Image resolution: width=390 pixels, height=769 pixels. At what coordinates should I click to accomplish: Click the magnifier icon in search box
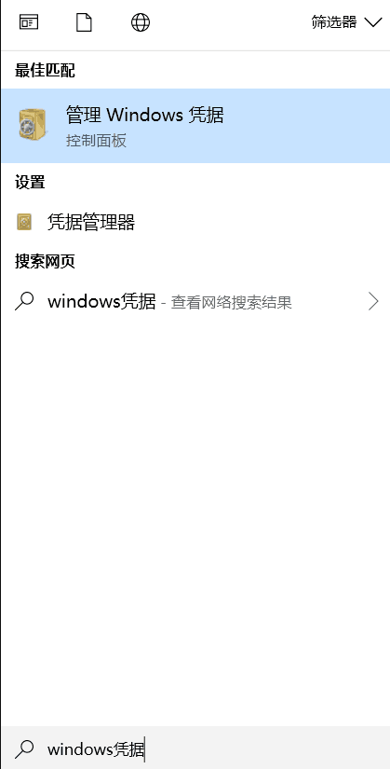pyautogui.click(x=24, y=748)
